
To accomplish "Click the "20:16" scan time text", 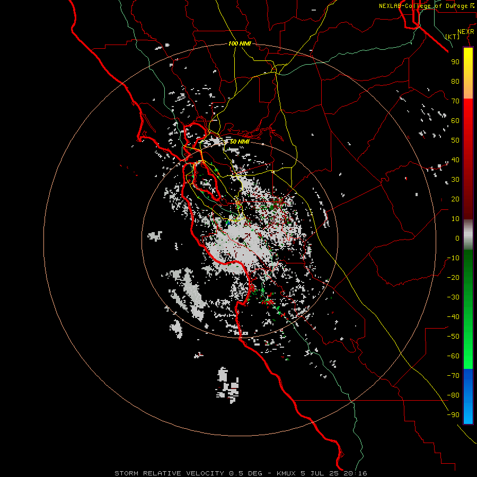I will coord(355,473).
